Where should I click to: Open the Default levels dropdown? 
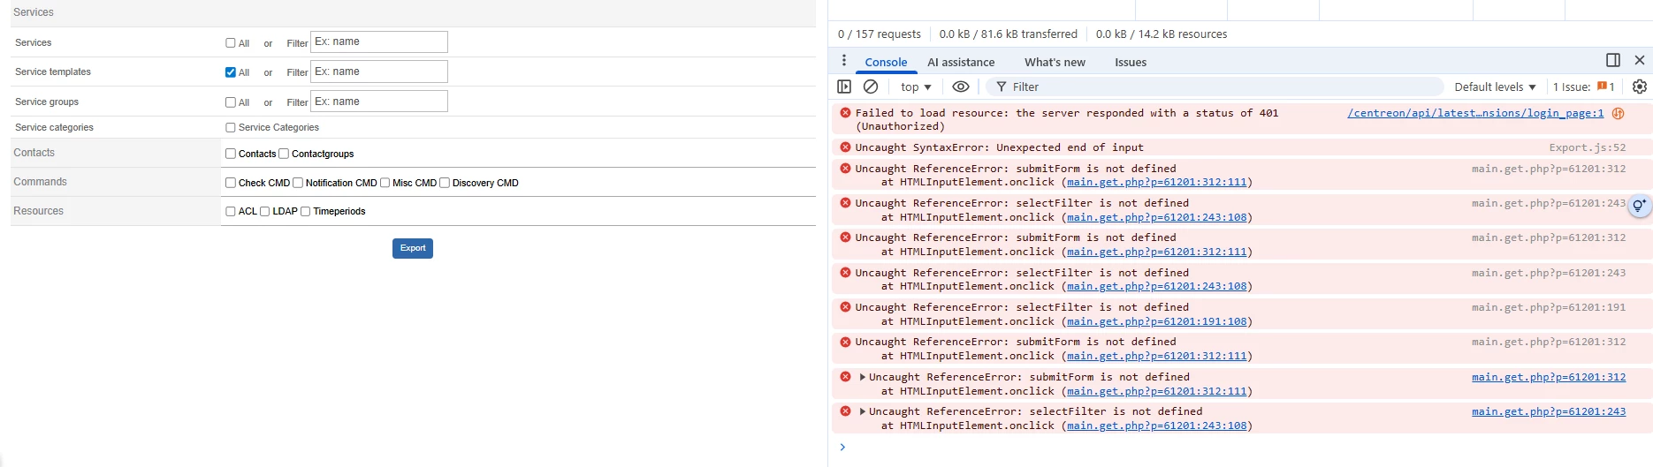pyautogui.click(x=1495, y=87)
